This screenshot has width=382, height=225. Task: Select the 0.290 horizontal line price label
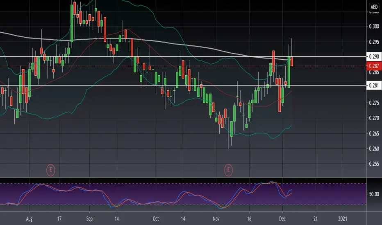tap(374, 56)
